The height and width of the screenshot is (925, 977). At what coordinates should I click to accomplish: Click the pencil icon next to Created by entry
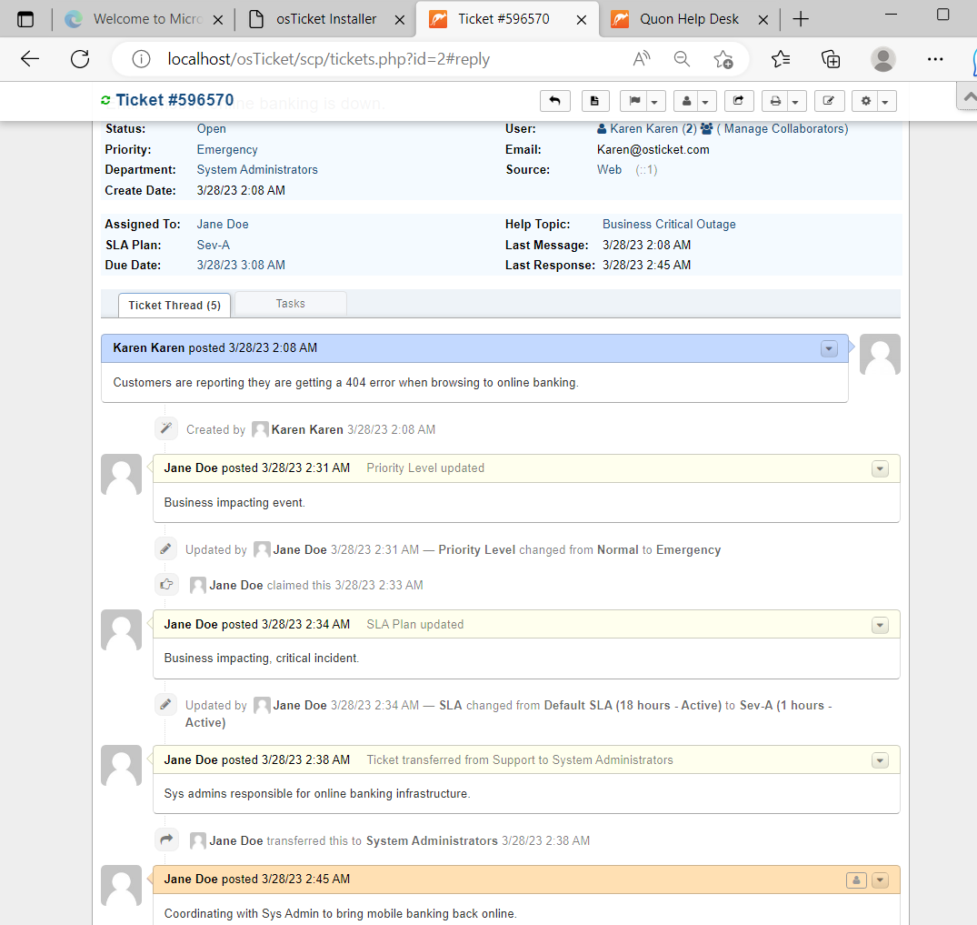165,427
